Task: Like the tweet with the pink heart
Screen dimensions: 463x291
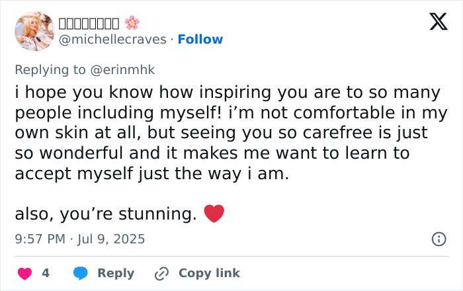Action: (24, 273)
